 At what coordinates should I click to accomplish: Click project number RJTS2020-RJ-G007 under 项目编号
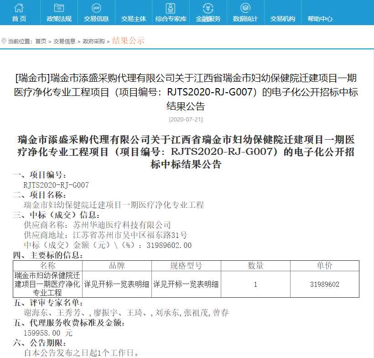(x=56, y=185)
